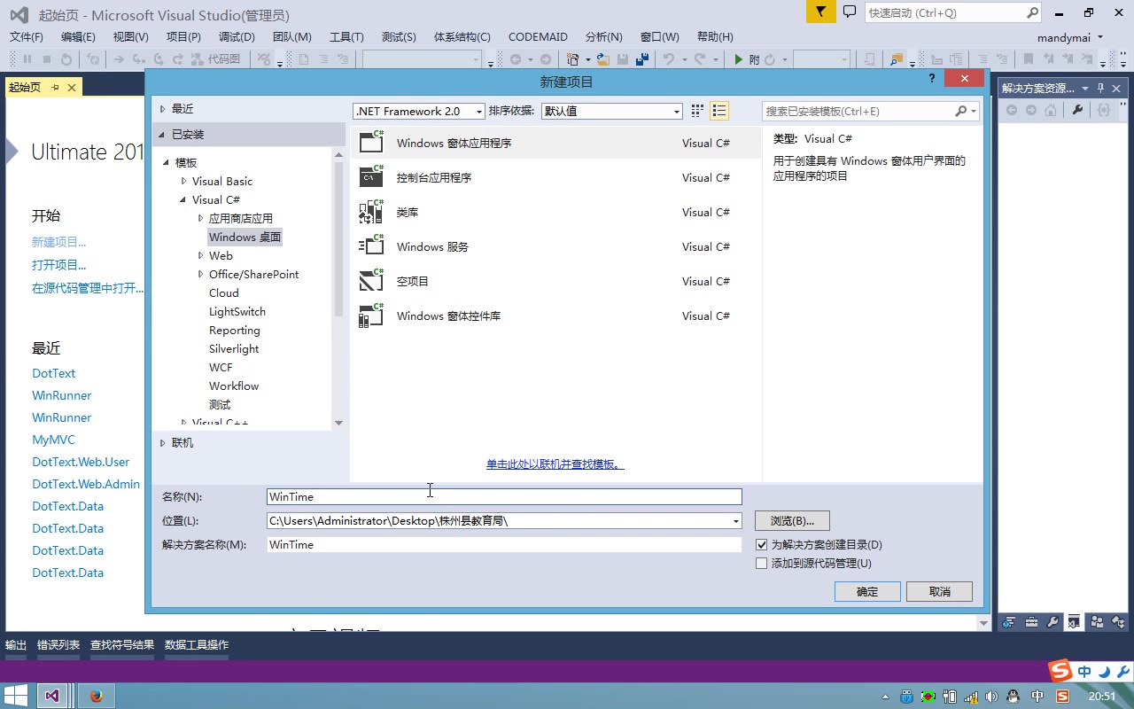Click 单击此处以联机并查找模板 link

point(555,464)
